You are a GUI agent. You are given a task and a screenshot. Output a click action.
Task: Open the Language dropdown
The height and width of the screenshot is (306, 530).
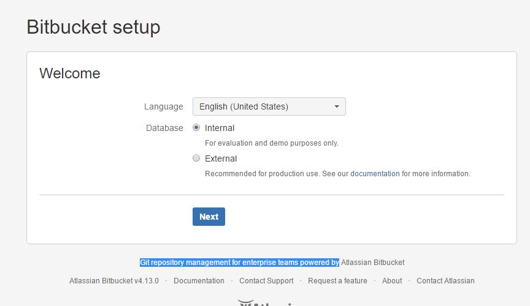pos(269,106)
